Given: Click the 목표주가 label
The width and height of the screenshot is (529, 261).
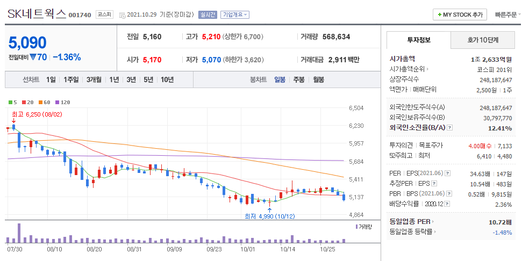Looking at the screenshot, I should click(431, 146).
